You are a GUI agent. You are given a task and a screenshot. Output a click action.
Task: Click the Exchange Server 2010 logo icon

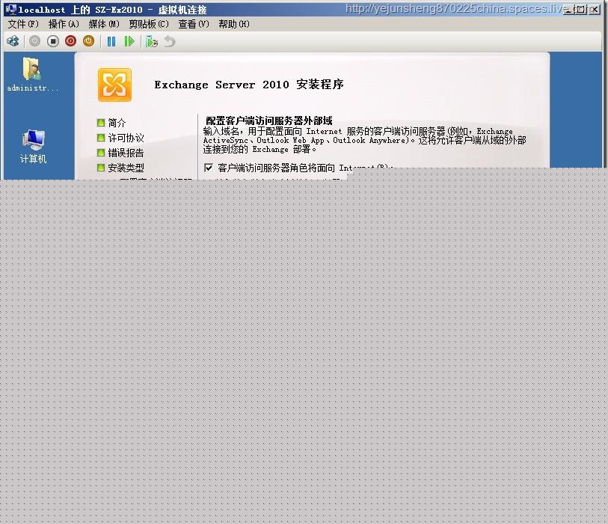(114, 85)
